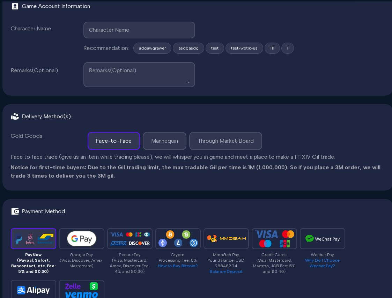Select Secure Pay card logos tile
Viewport: 392px width, 298px height.
click(130, 239)
